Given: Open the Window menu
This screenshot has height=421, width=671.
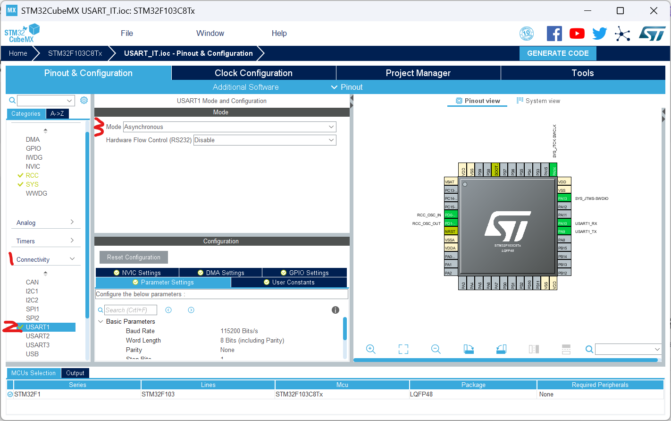Looking at the screenshot, I should (210, 33).
